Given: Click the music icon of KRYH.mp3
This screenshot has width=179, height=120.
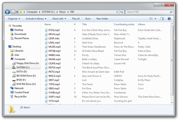Looking at the screenshot, I should coord(46,34).
